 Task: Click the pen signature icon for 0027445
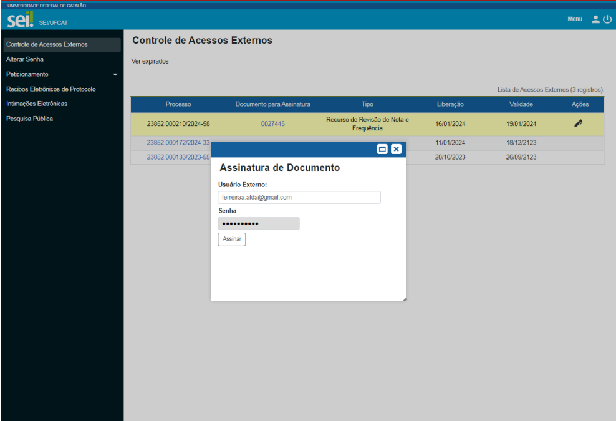click(x=579, y=123)
